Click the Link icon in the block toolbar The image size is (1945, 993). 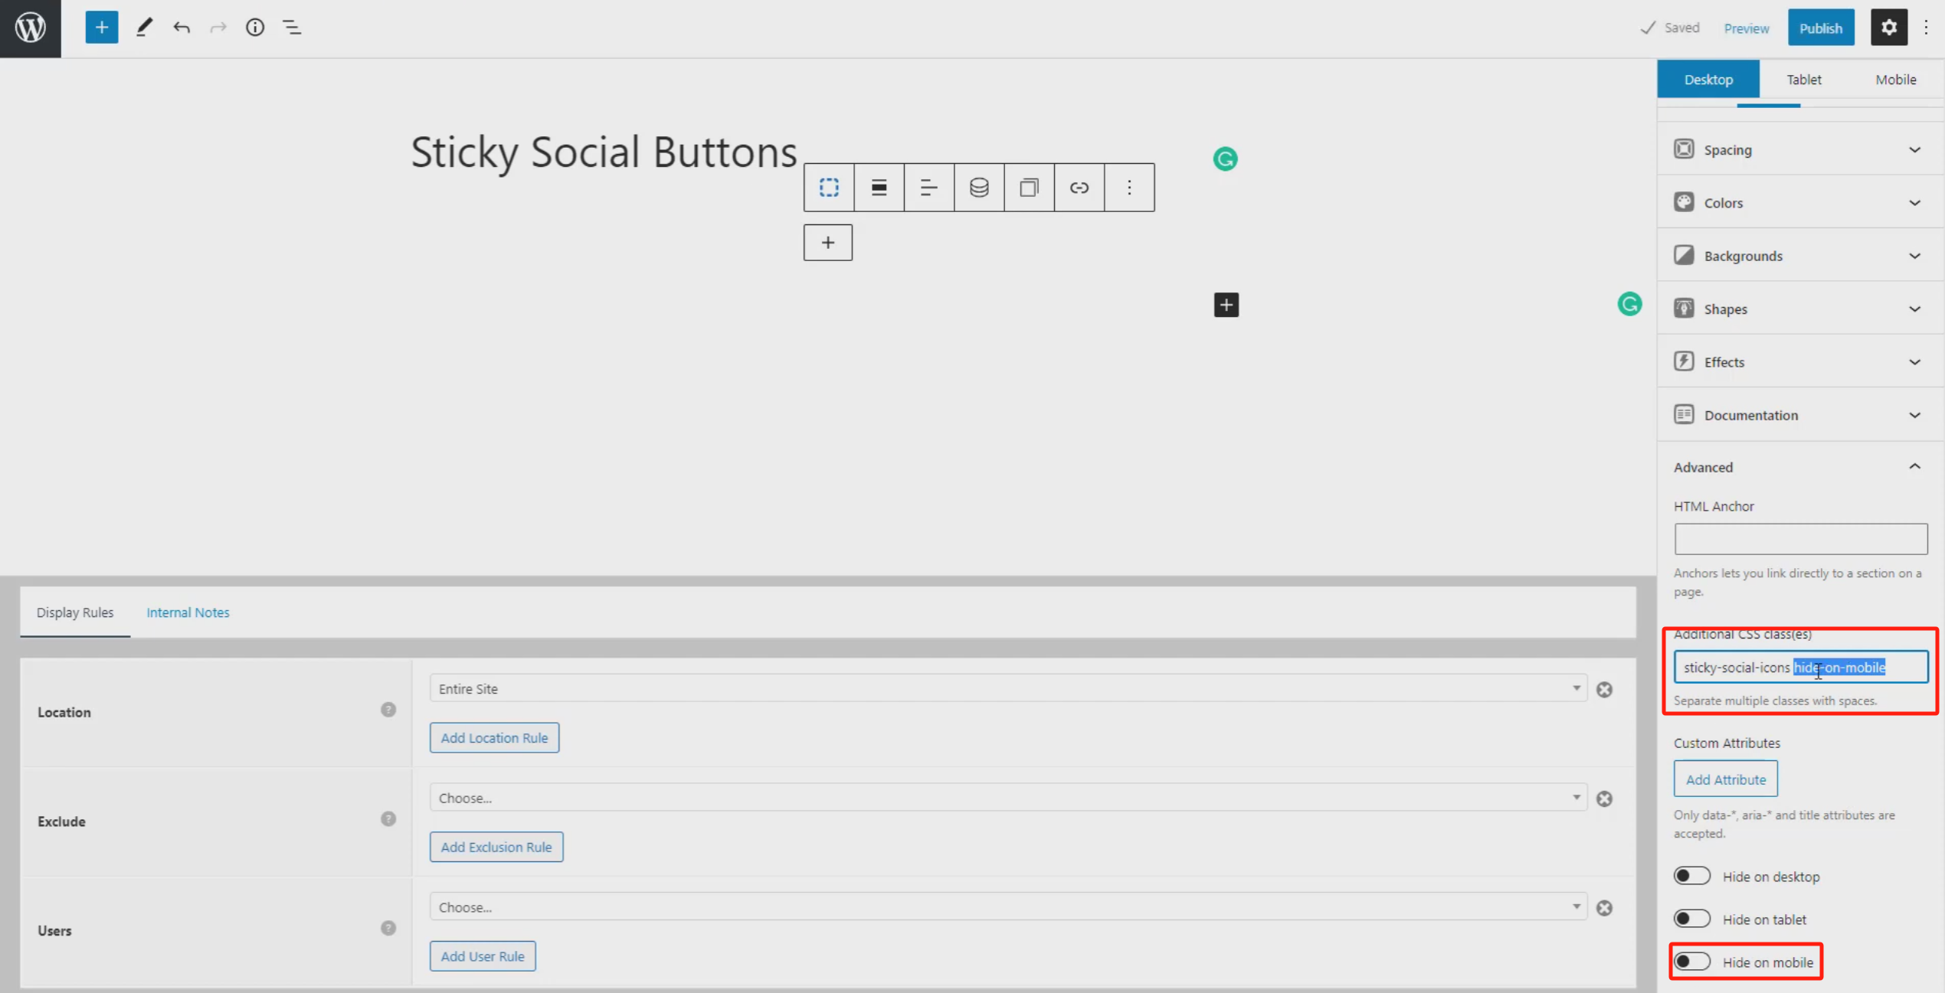1079,187
